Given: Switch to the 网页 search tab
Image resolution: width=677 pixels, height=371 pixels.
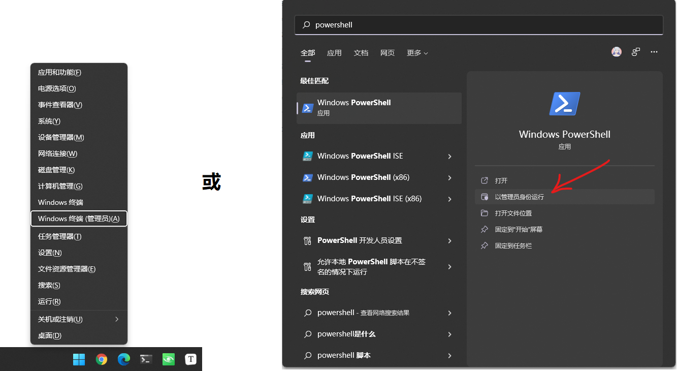Looking at the screenshot, I should coord(388,53).
